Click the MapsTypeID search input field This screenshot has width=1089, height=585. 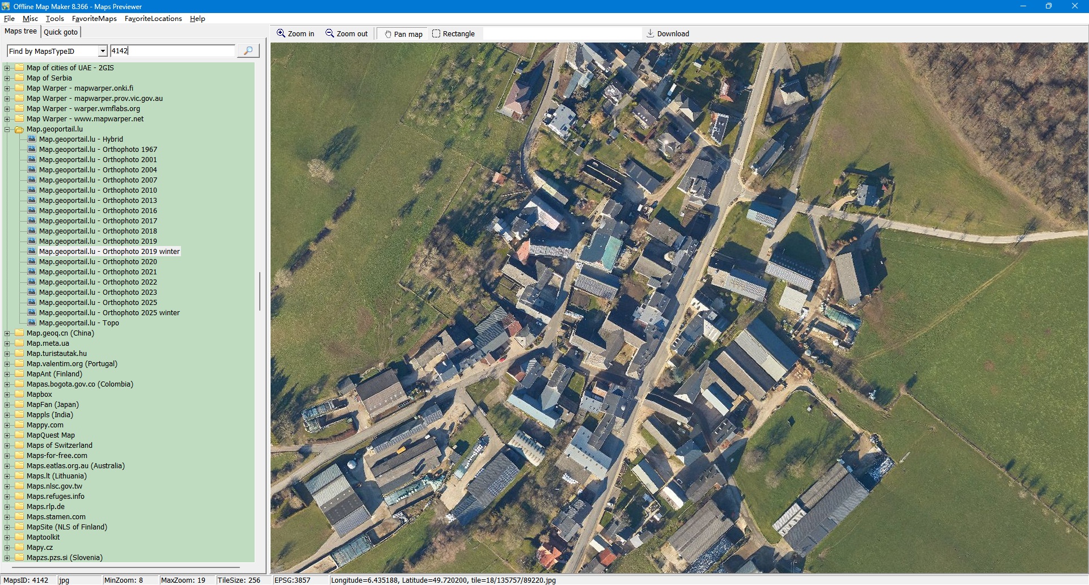tap(172, 51)
